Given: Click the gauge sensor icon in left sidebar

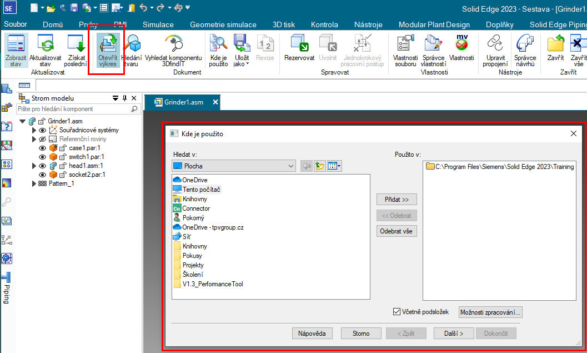Looking at the screenshot, I should (7, 146).
